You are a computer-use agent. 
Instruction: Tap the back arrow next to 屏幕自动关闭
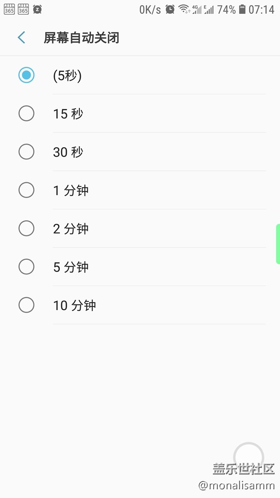click(x=21, y=37)
